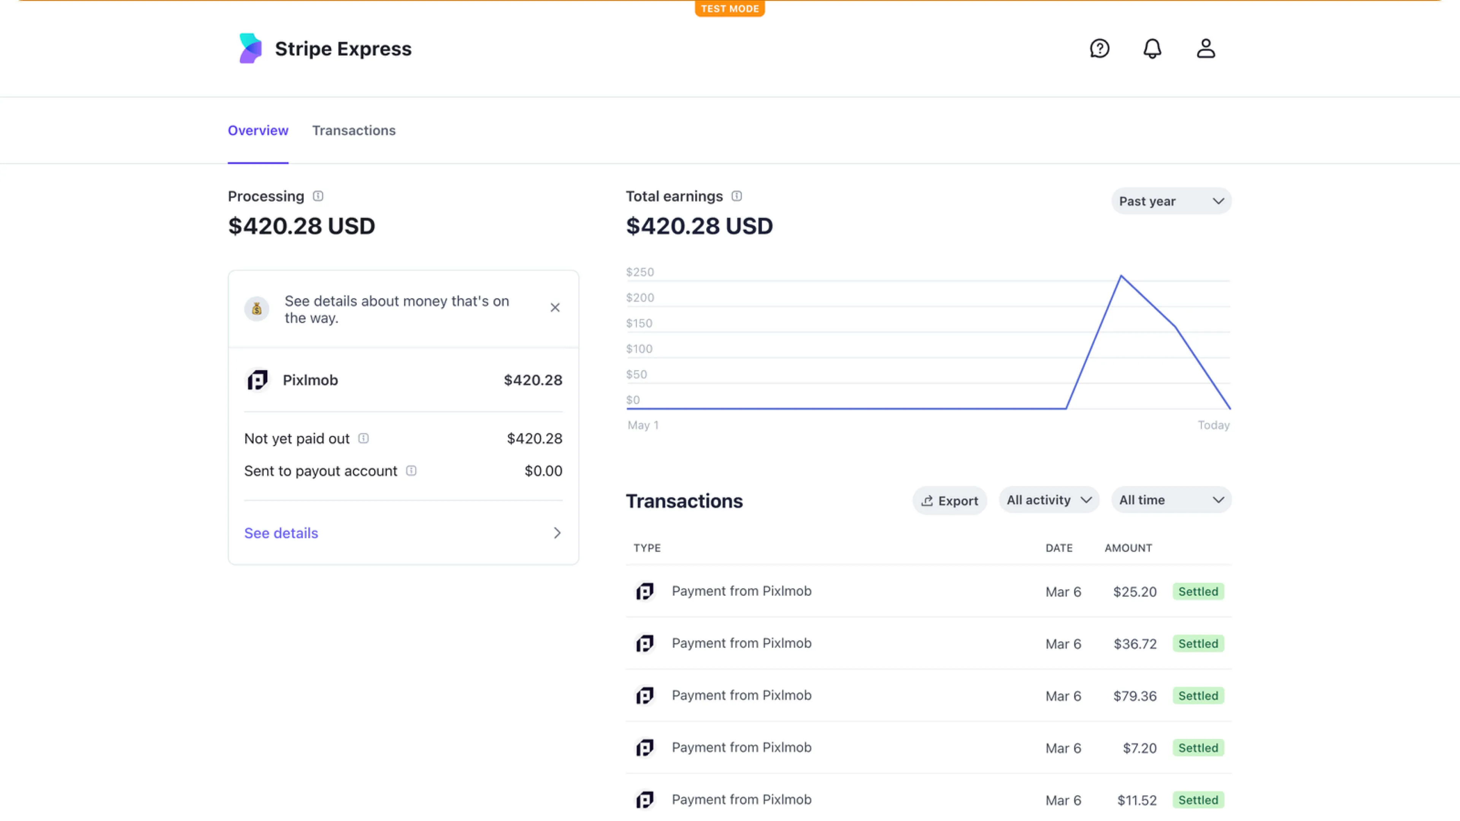The width and height of the screenshot is (1460, 821).
Task: Open the $36.72 Payment from Pixlmob text
Action: [741, 643]
